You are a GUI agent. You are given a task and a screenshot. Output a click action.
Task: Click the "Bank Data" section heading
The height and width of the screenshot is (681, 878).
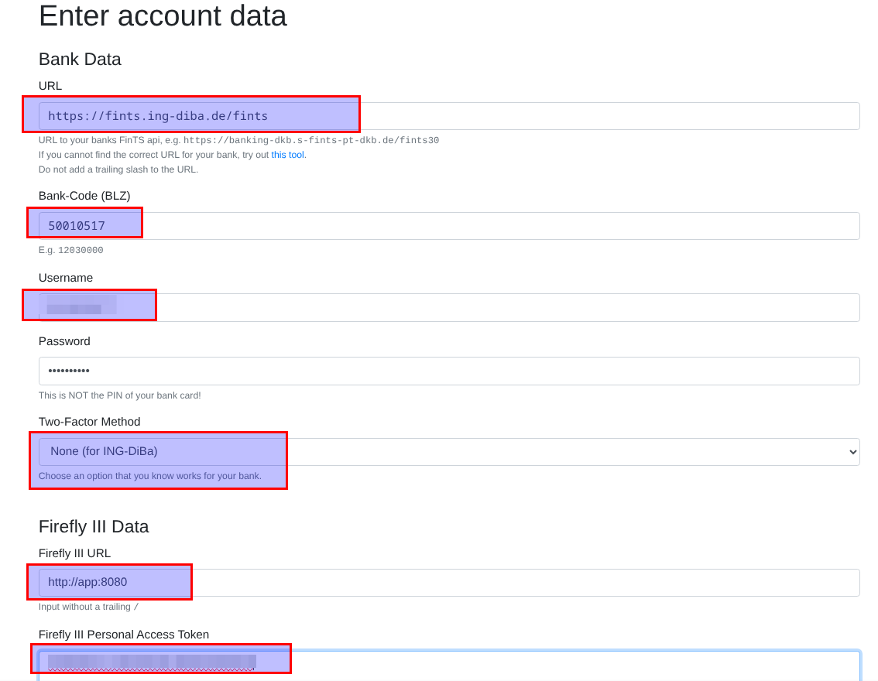(x=80, y=59)
